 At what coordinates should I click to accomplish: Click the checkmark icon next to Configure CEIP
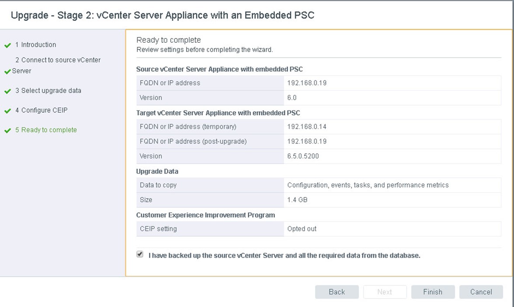pos(8,111)
